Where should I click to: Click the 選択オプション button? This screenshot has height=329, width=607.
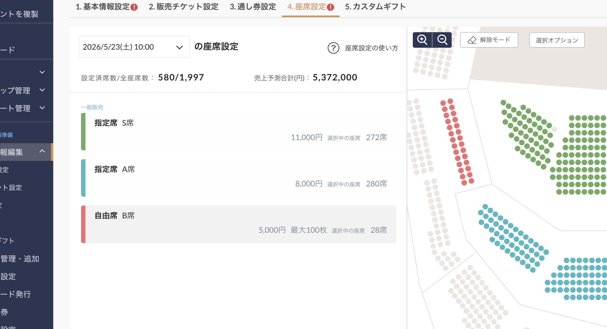pyautogui.click(x=557, y=40)
